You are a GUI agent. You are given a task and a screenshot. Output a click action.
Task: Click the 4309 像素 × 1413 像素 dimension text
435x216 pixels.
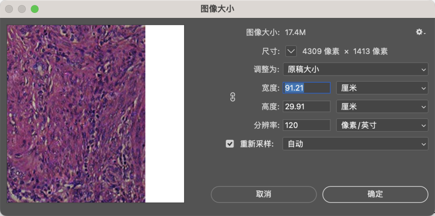(x=345, y=51)
